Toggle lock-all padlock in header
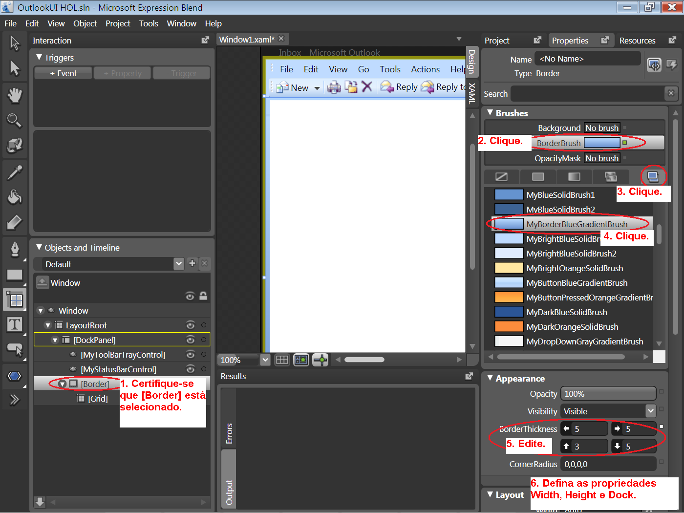Screen dimensions: 684x513 (203, 296)
